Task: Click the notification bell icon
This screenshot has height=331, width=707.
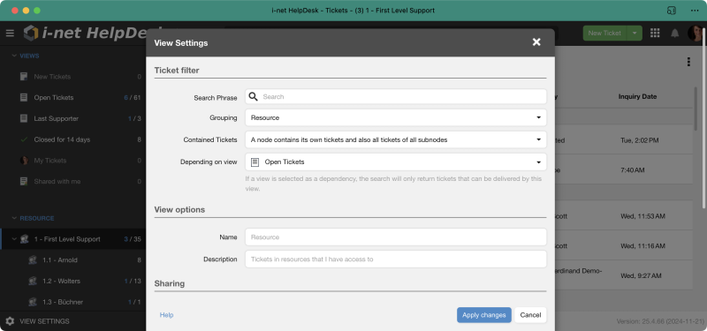Action: click(x=675, y=34)
